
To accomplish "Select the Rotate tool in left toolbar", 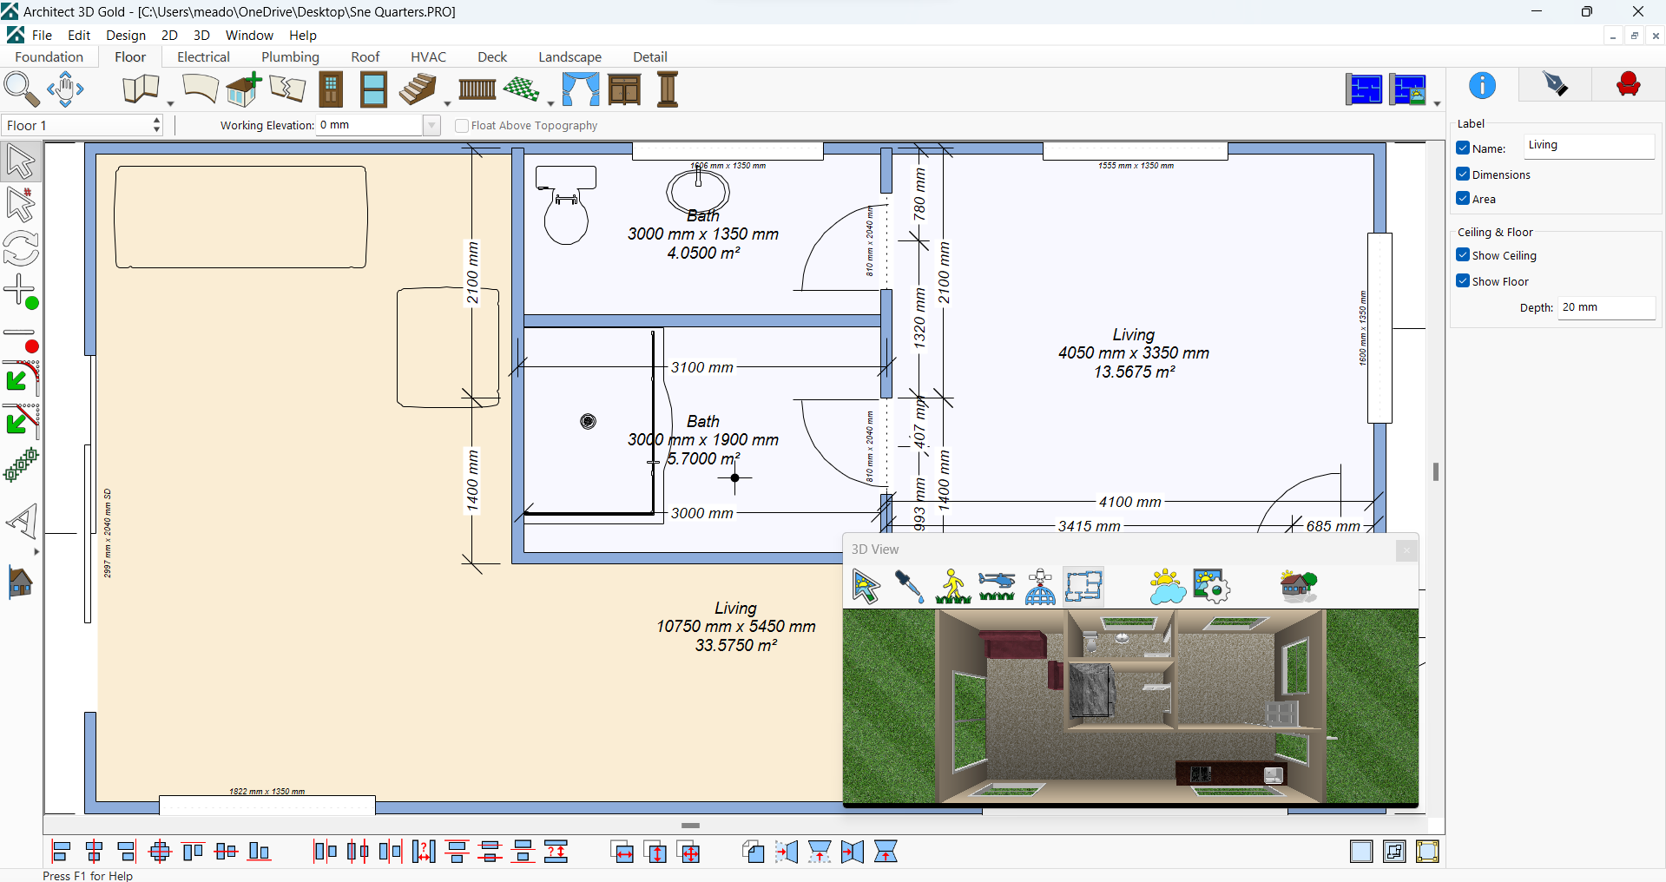I will (x=21, y=249).
